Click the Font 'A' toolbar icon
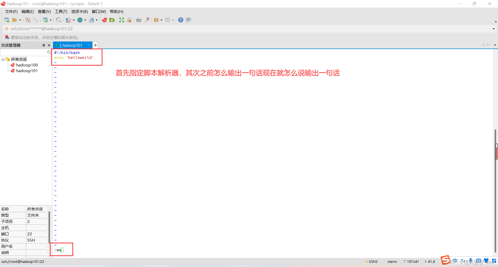Screen dimensions: 498x267 click(91, 20)
